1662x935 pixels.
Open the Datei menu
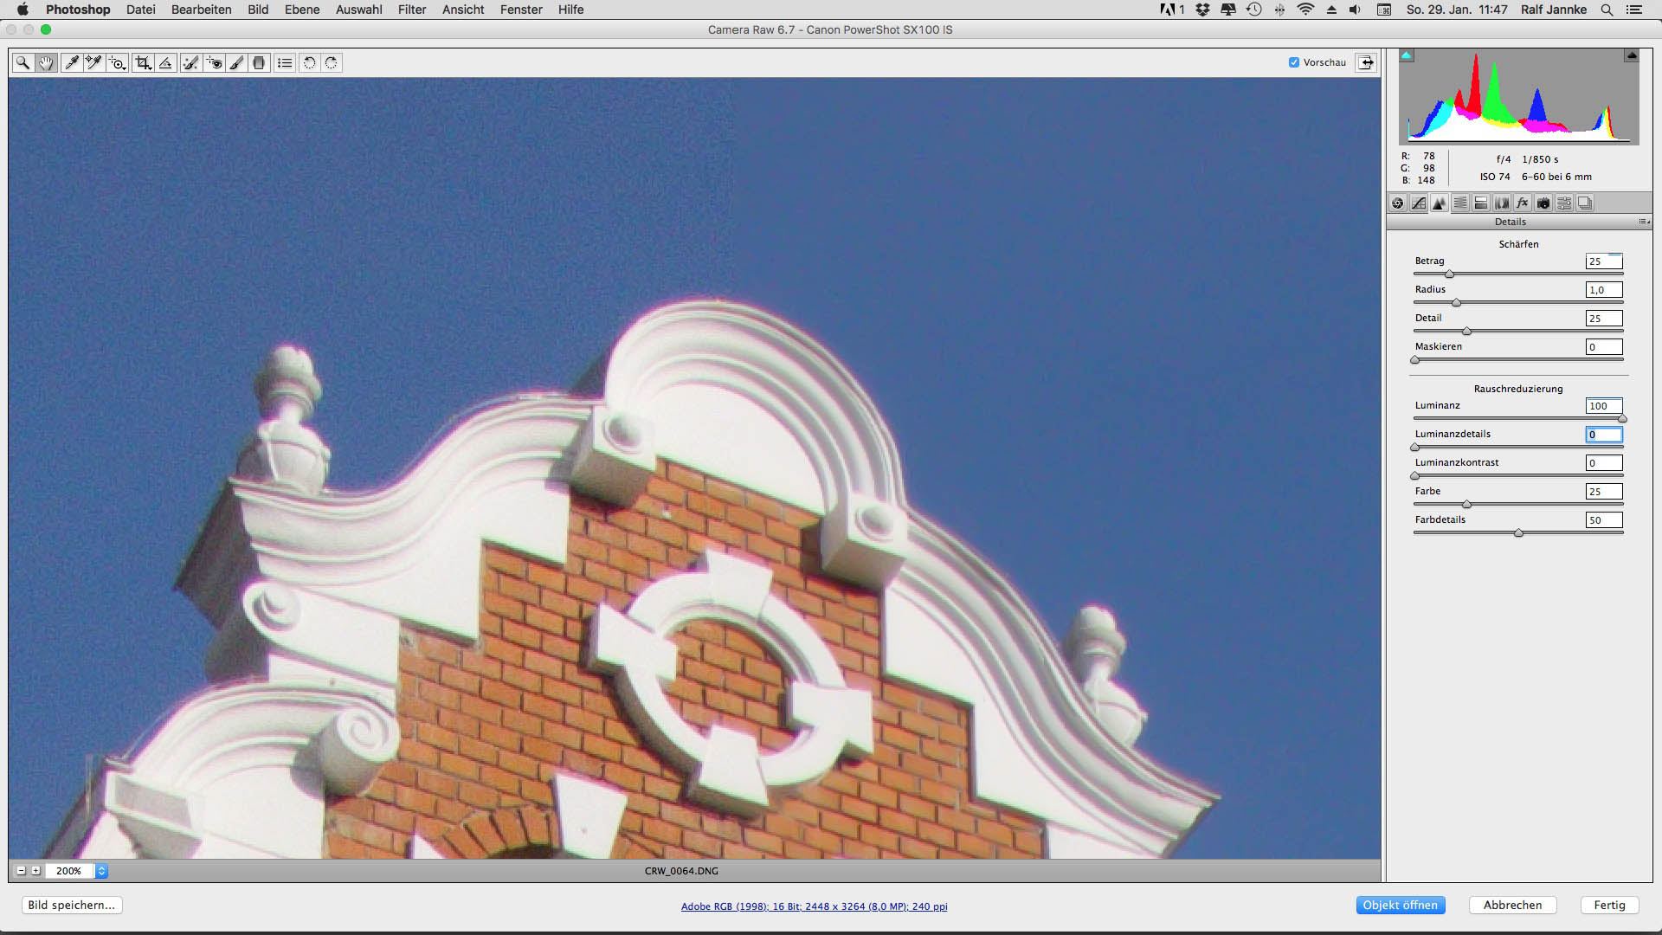click(140, 10)
